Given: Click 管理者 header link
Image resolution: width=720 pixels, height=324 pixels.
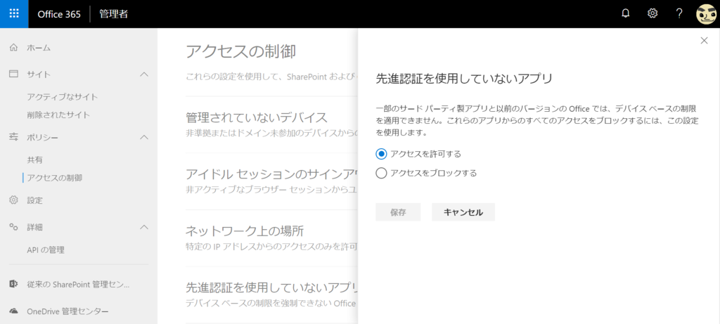Looking at the screenshot, I should pyautogui.click(x=113, y=14).
